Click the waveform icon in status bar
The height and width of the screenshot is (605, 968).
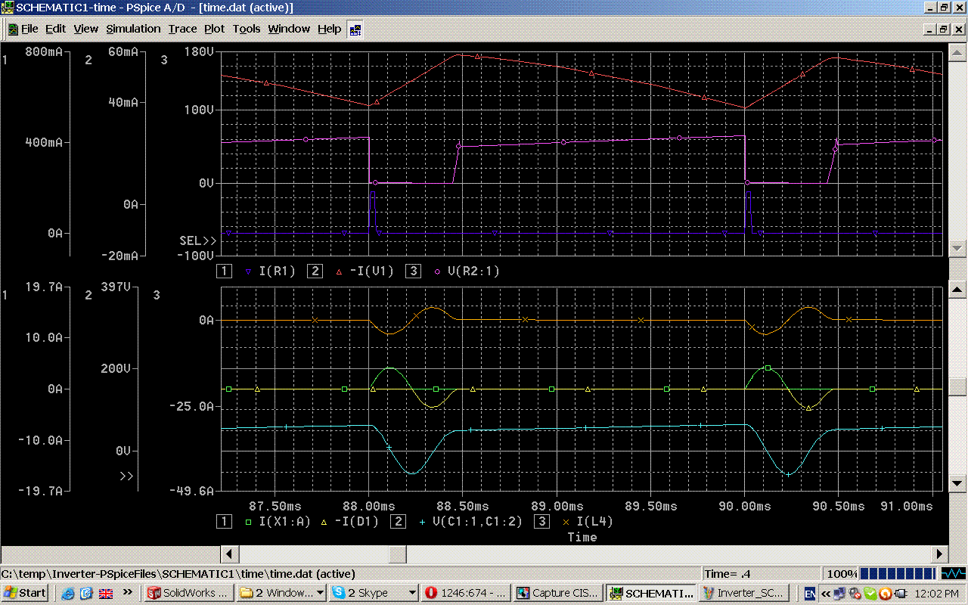(x=953, y=573)
